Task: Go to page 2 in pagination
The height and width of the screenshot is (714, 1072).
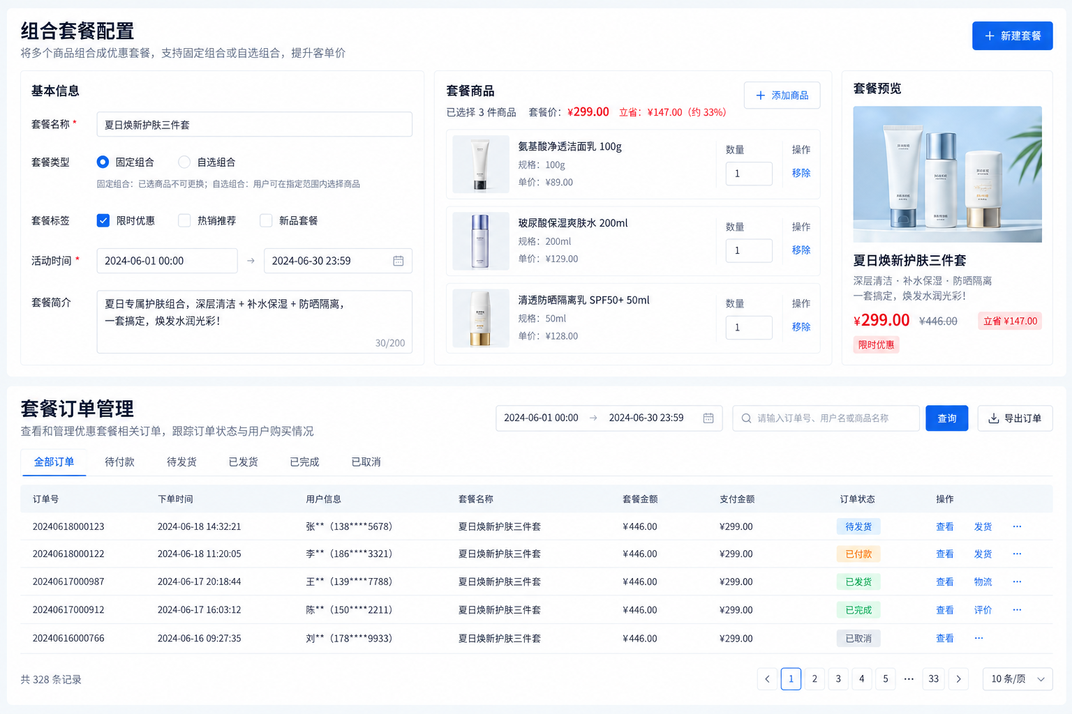Action: 814,678
